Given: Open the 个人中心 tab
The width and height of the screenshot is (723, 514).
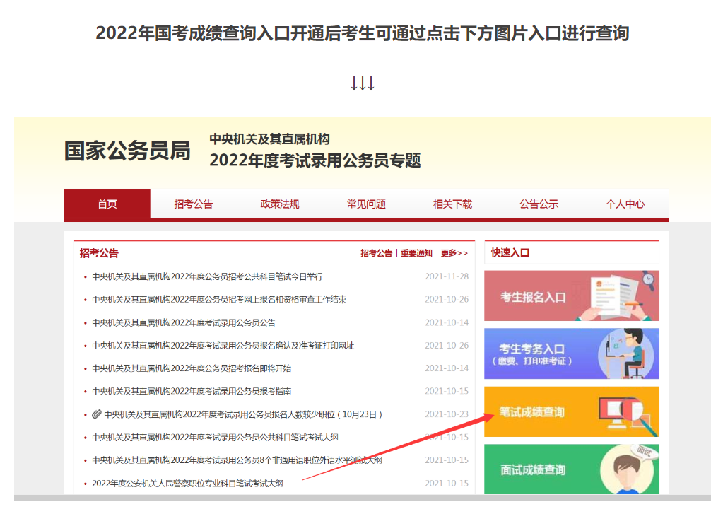Looking at the screenshot, I should [625, 204].
